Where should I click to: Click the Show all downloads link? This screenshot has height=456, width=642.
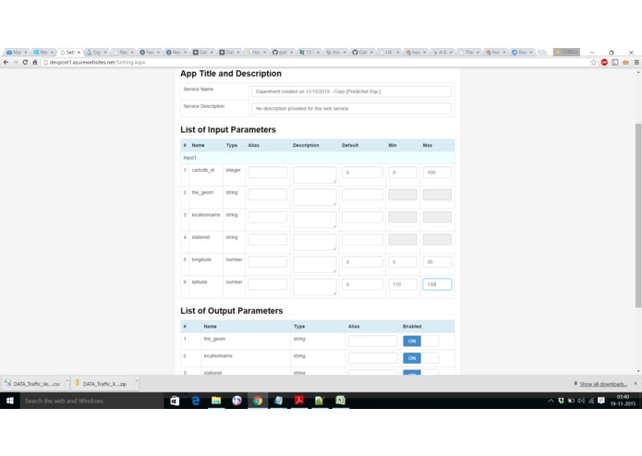coord(603,384)
